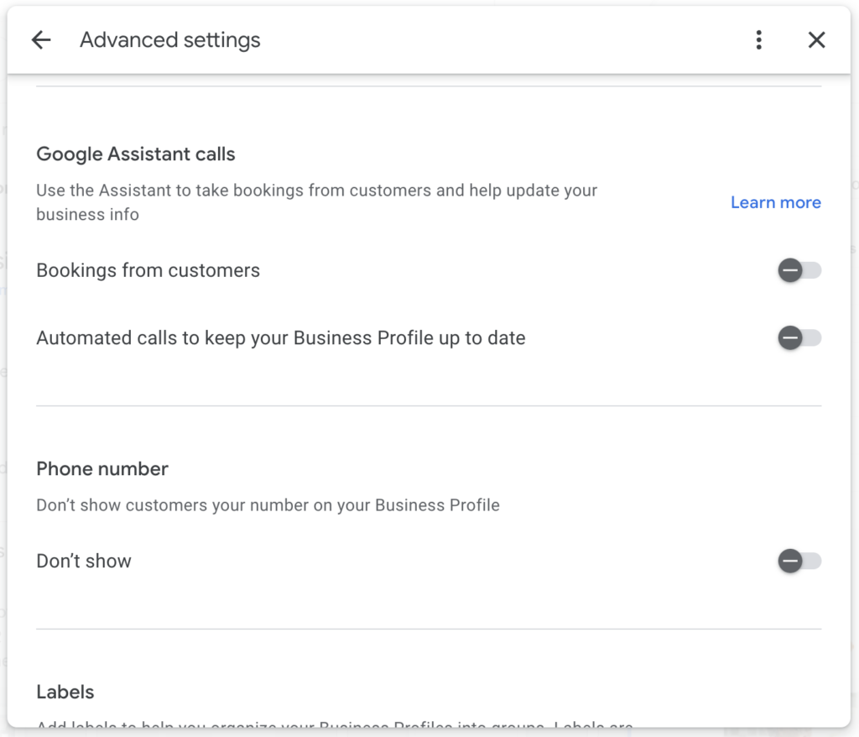Screen dimensions: 859x737
Task: Click the Don't show label text
Action: [x=83, y=561]
